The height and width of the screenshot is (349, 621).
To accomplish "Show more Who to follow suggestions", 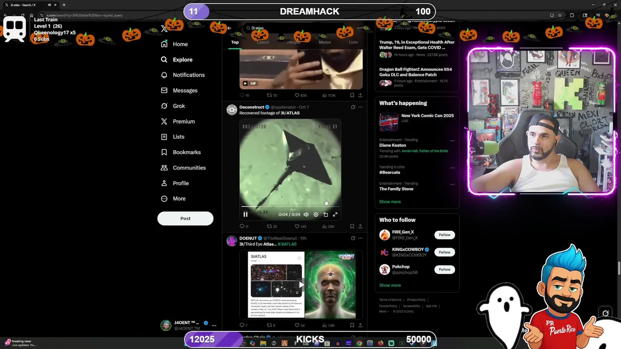I will click(x=390, y=286).
